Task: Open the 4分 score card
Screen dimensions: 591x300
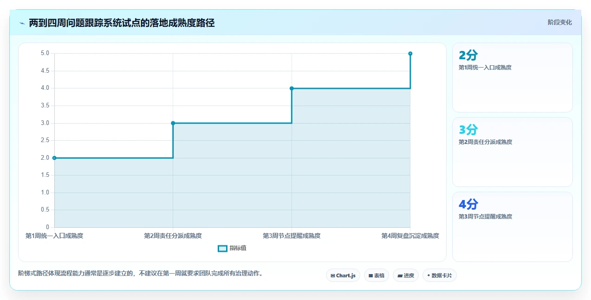Action: (x=513, y=226)
